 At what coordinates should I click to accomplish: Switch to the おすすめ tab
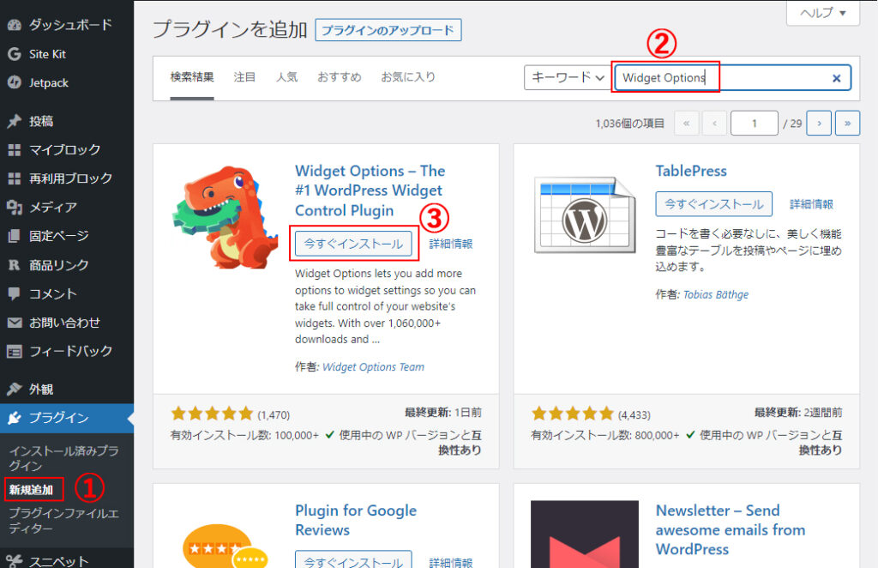[340, 77]
